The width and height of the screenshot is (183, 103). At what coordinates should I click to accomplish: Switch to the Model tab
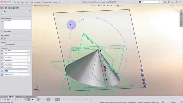tap(12, 97)
